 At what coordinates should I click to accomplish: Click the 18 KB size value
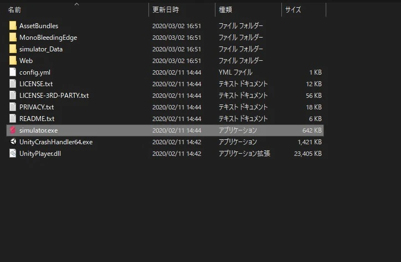314,107
